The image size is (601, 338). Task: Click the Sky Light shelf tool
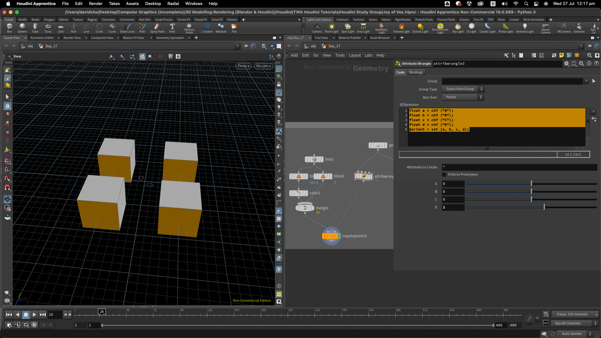(458, 28)
